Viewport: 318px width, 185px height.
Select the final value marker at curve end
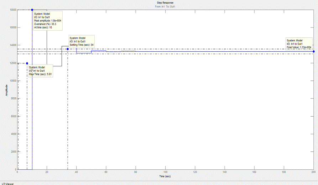pyautogui.click(x=313, y=51)
